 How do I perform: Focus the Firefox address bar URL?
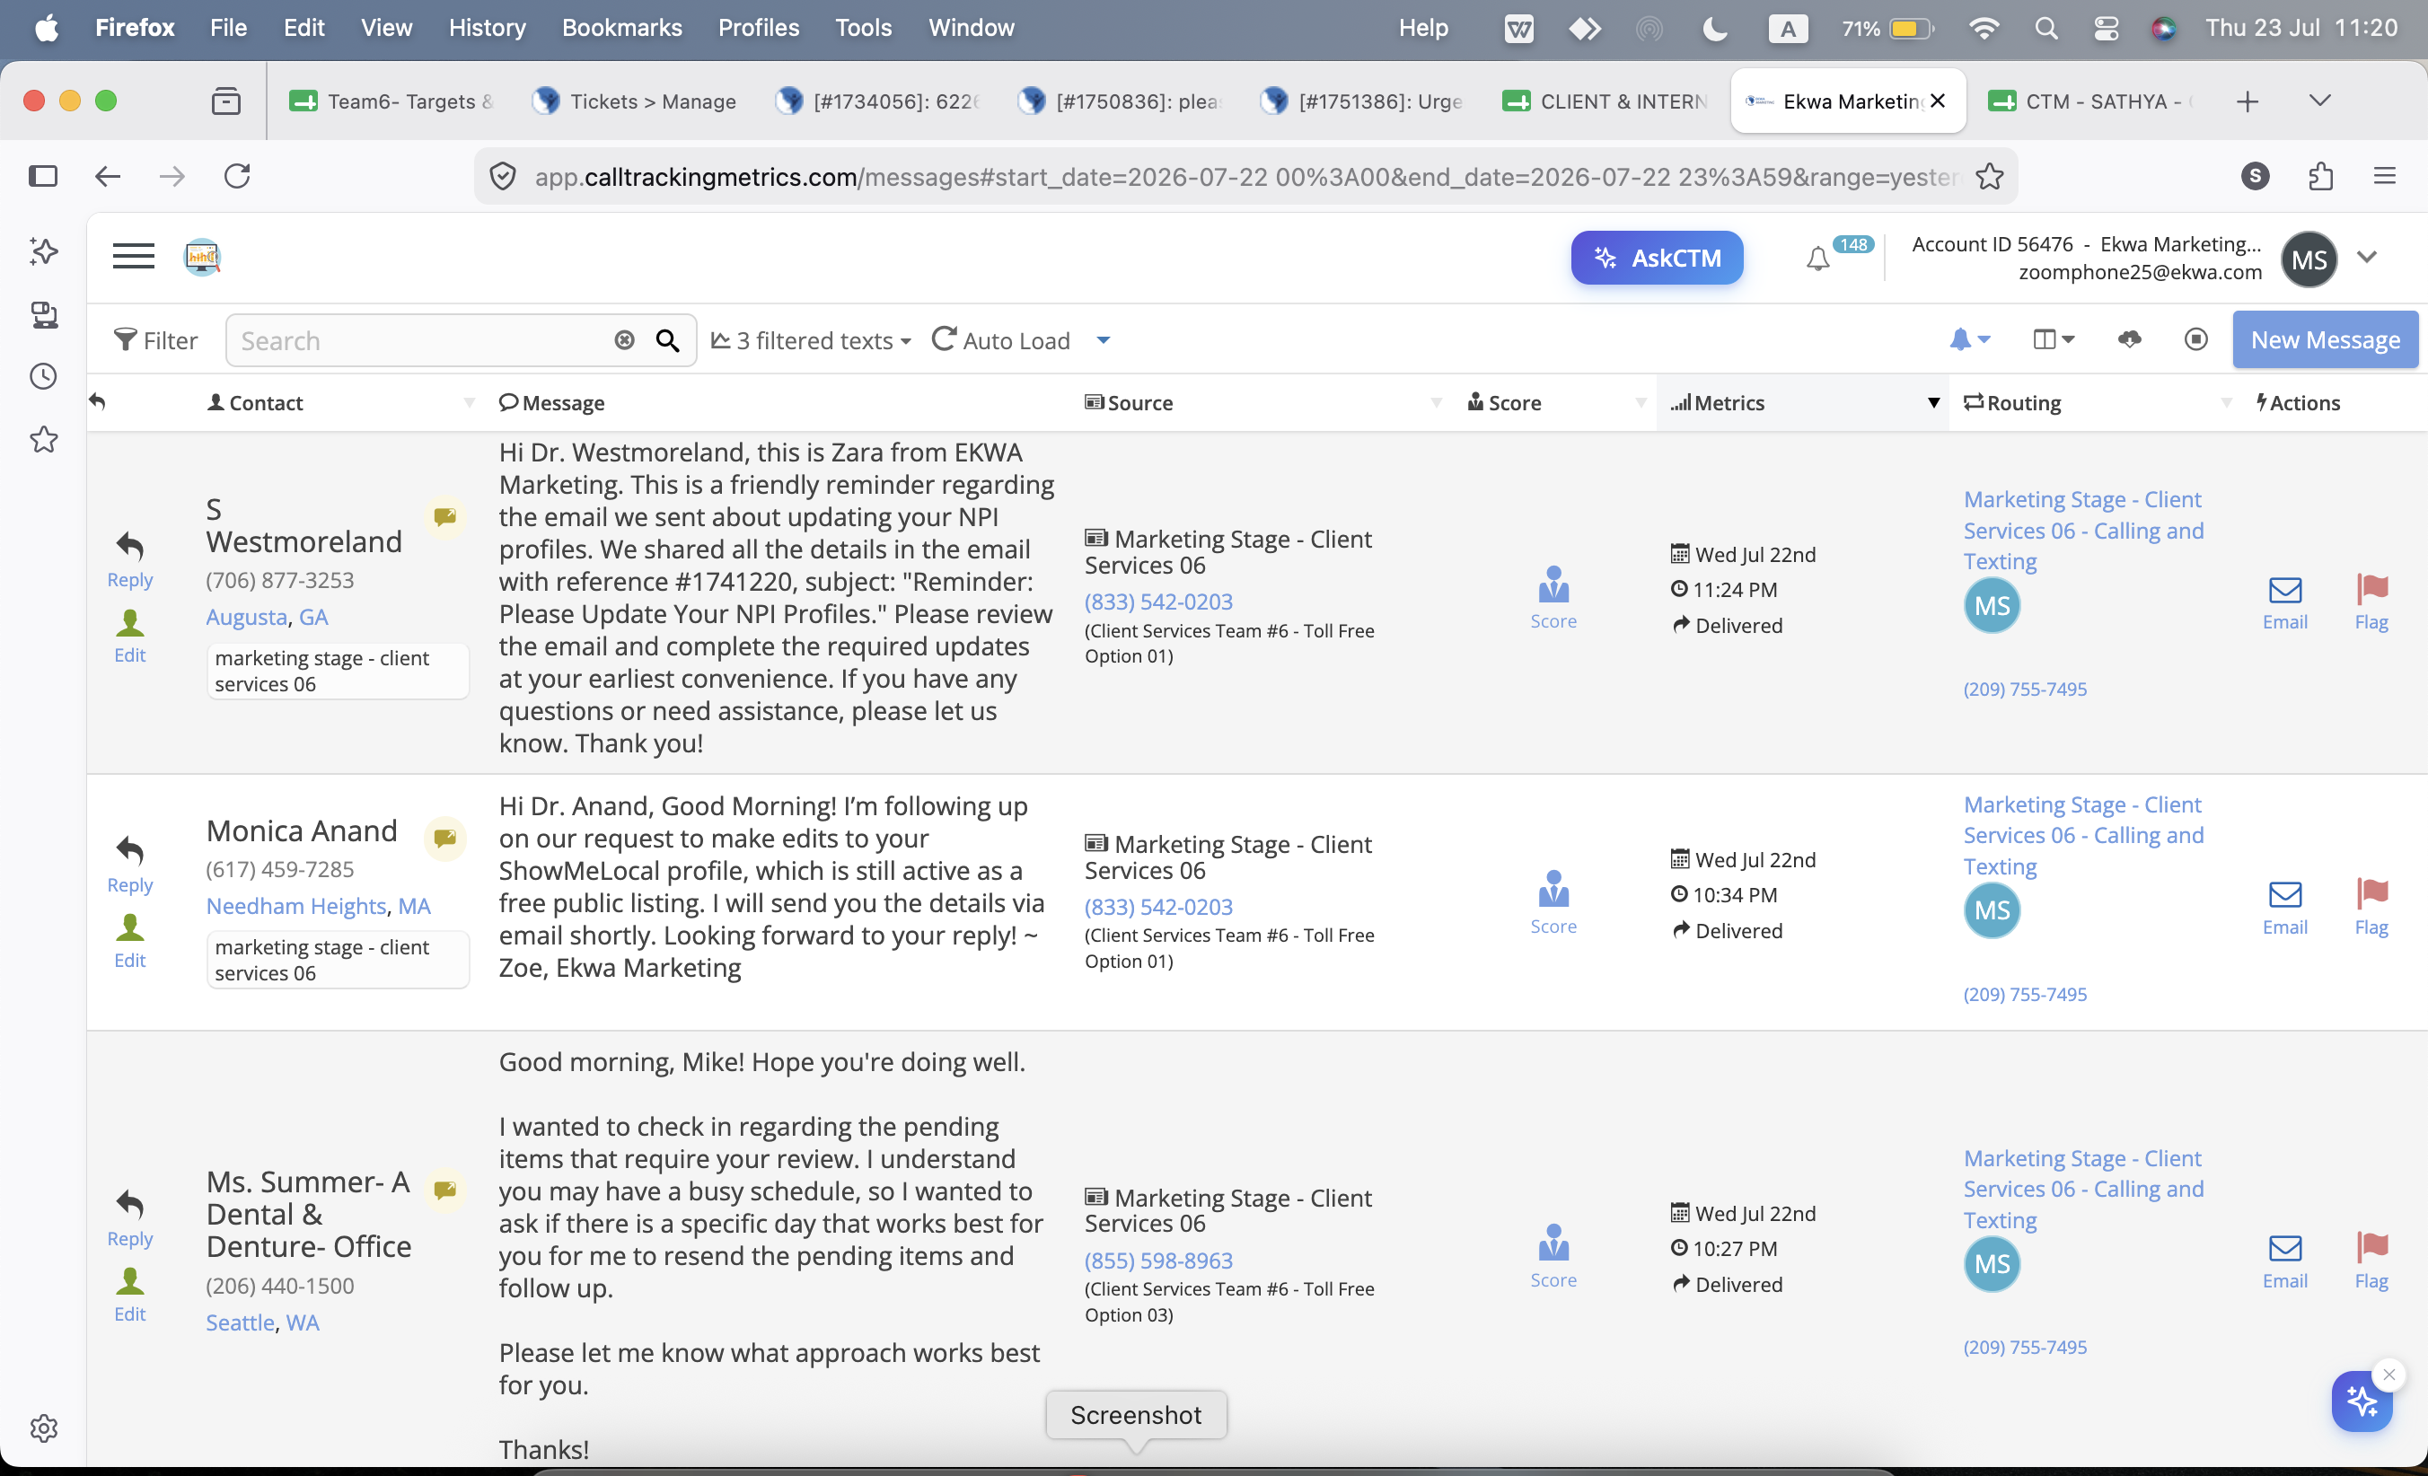click(x=1246, y=176)
